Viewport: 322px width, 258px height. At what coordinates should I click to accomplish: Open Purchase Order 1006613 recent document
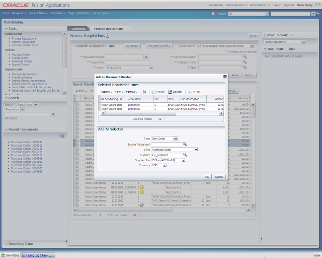pyautogui.click(x=27, y=145)
